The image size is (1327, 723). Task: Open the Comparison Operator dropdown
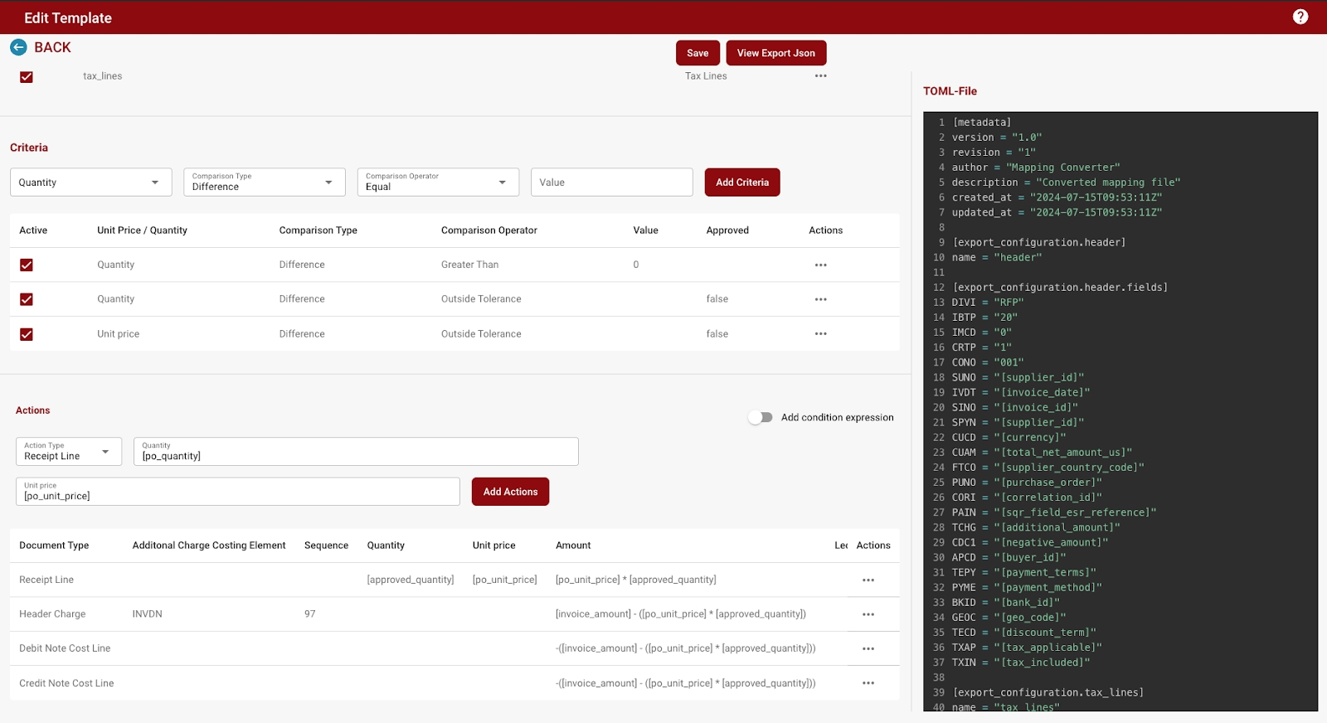(437, 182)
